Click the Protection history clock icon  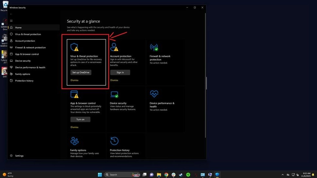pyautogui.click(x=114, y=141)
